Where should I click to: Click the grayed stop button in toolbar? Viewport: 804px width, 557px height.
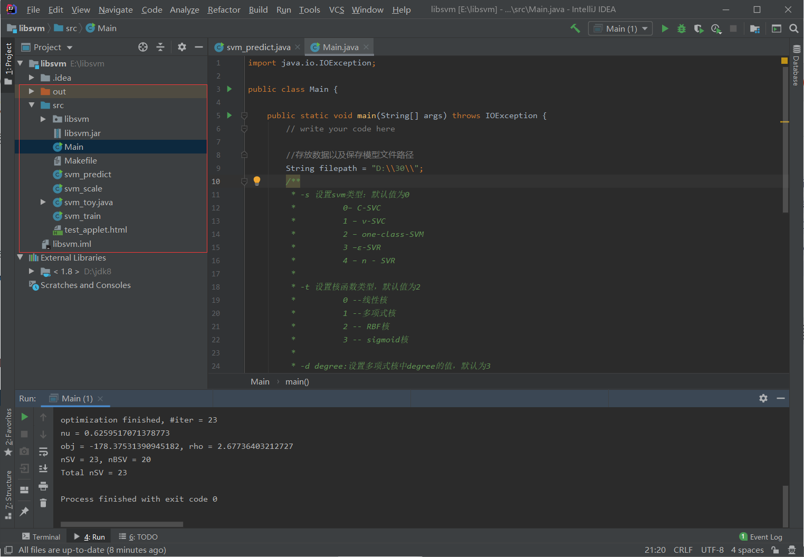coord(733,28)
